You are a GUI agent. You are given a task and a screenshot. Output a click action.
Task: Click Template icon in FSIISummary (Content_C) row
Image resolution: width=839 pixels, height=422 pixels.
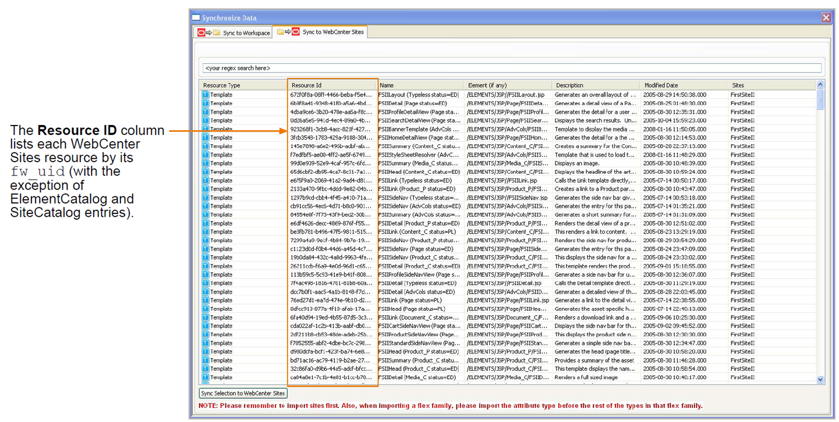click(x=206, y=146)
